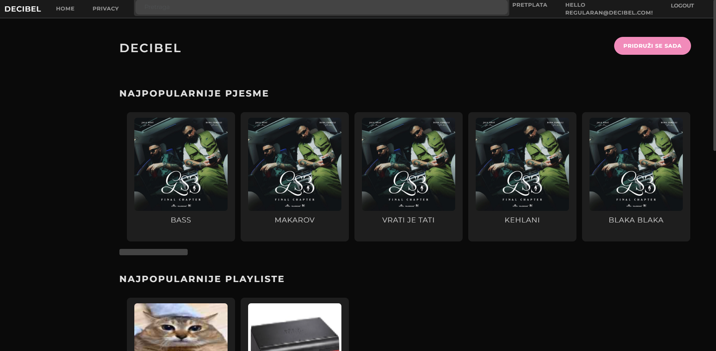Viewport: 716px width, 351px height.
Task: Open the Privacy page
Action: click(106, 9)
